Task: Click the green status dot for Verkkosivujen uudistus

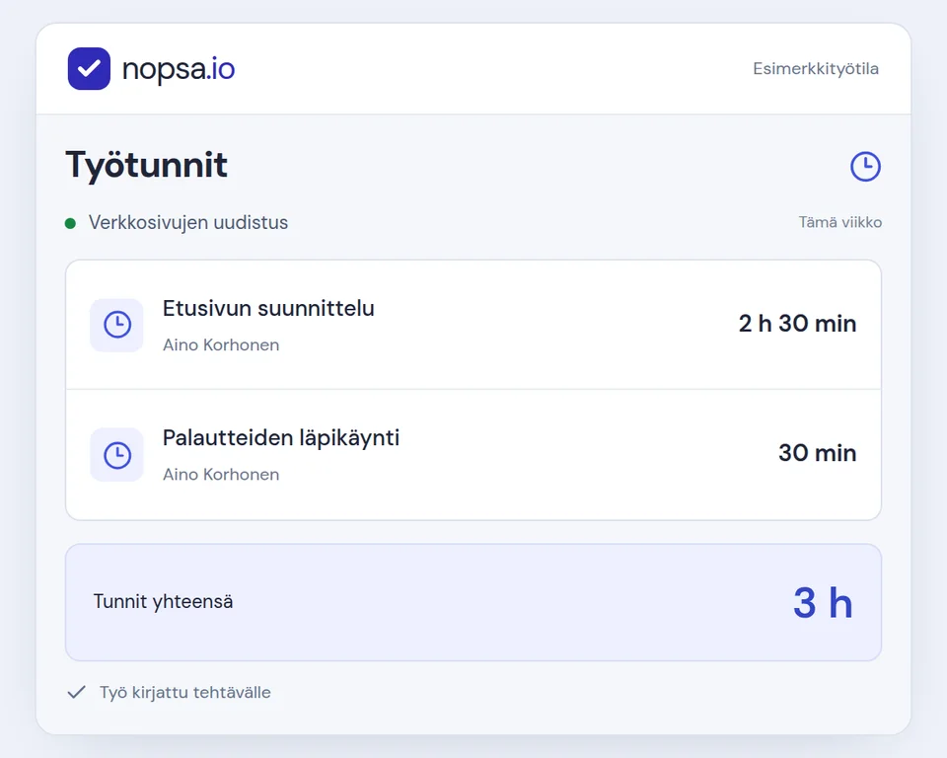Action: pos(70,224)
